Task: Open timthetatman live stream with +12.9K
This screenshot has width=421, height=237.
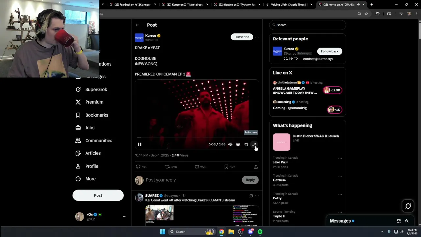Action: (308, 88)
